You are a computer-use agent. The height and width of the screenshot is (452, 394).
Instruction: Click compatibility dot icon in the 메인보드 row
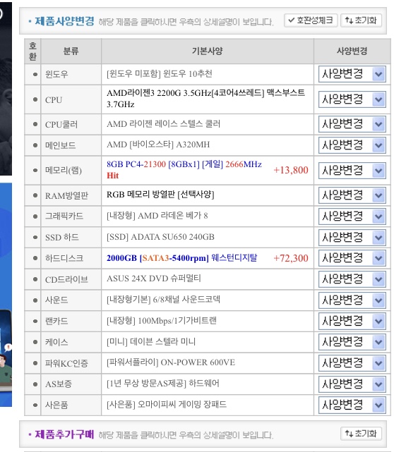35,145
